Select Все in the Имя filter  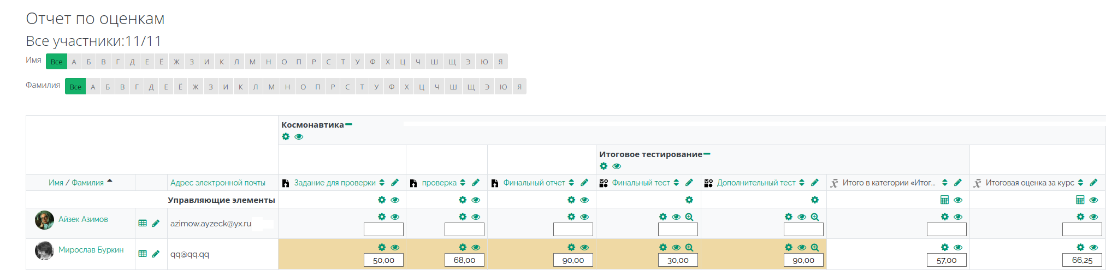pyautogui.click(x=56, y=62)
